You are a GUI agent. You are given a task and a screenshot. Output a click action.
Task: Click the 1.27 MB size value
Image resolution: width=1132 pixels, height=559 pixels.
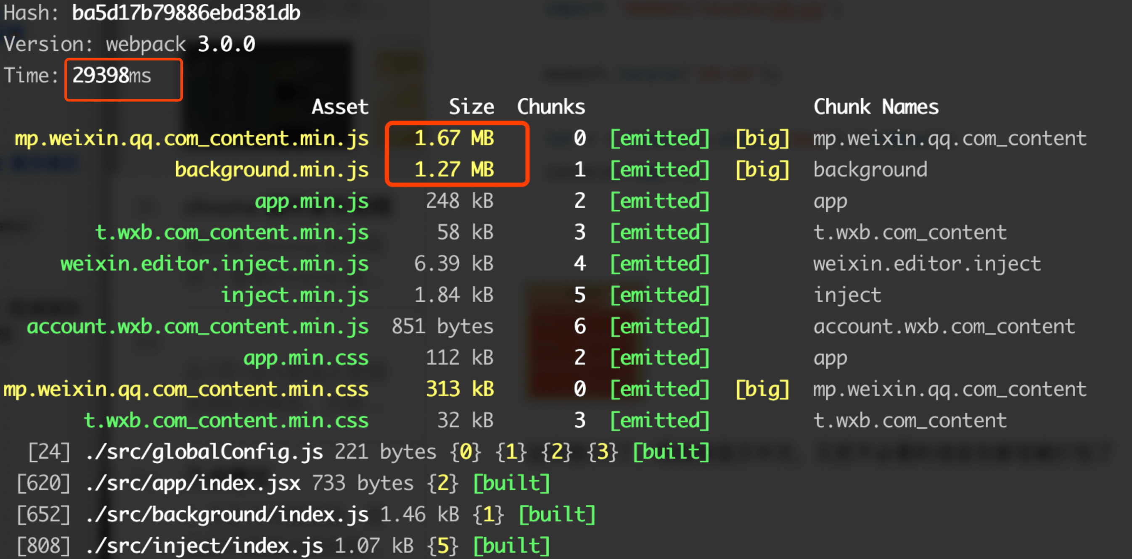coord(454,170)
